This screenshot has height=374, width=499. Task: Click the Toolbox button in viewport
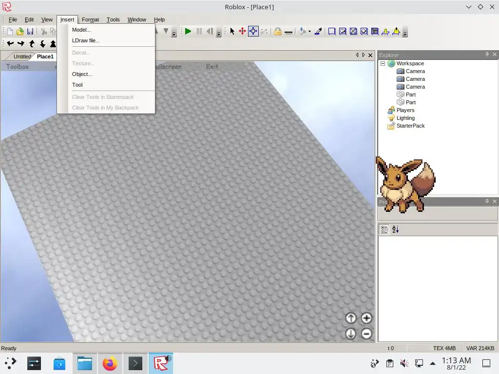[18, 67]
